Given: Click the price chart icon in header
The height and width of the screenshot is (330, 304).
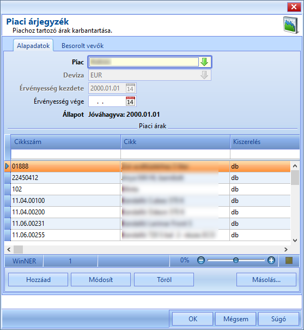Looking at the screenshot, I should [x=291, y=25].
